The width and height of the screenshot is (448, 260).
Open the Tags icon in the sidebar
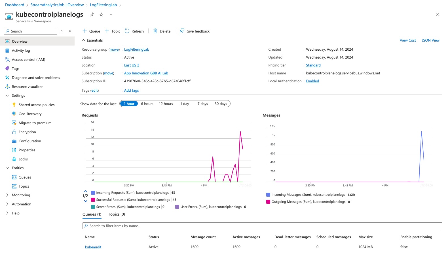coord(7,68)
